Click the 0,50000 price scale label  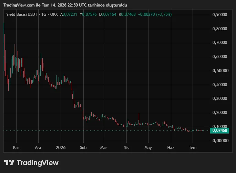pyautogui.click(x=220, y=71)
